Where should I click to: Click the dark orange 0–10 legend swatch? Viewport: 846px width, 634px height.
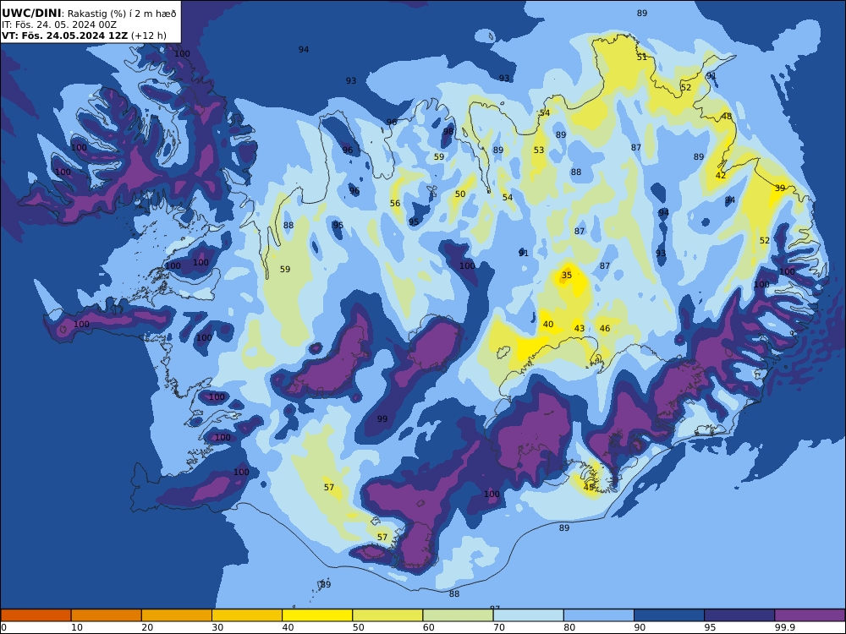(x=36, y=615)
